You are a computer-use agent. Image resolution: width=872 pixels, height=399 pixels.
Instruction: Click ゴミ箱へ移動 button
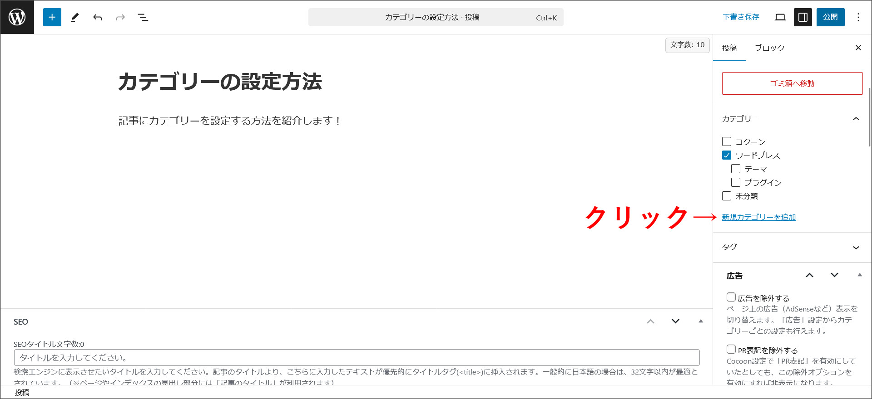coord(792,83)
